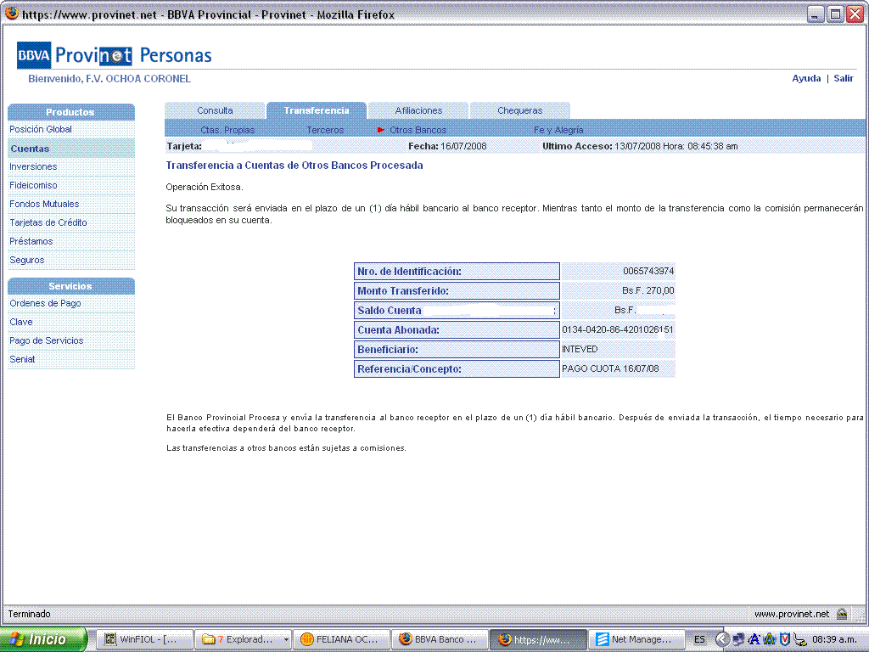Click beneficiary value INTEVED
Viewport: 869px width, 652px height.
pyautogui.click(x=580, y=349)
